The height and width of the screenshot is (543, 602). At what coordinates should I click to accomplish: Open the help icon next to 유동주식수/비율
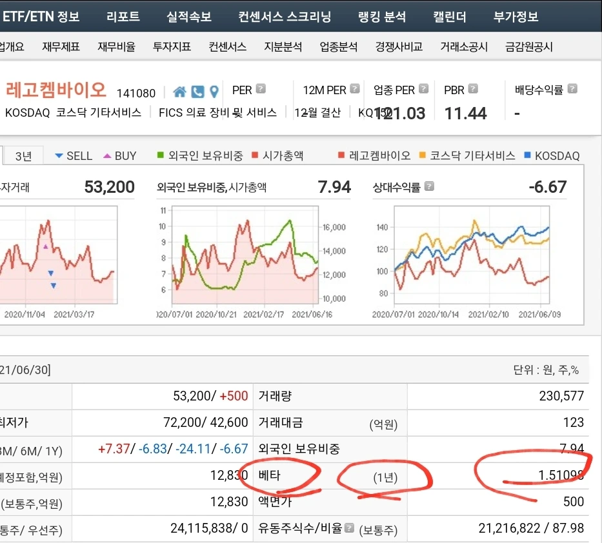tap(349, 528)
